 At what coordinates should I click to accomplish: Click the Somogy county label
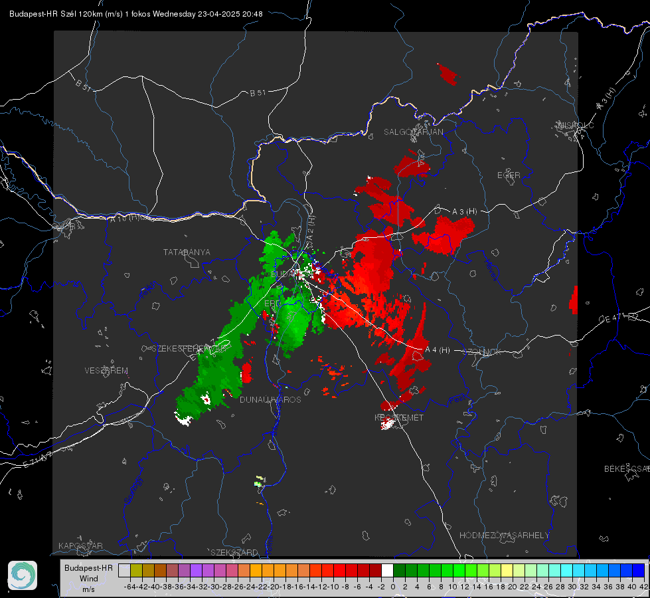pos(133,490)
